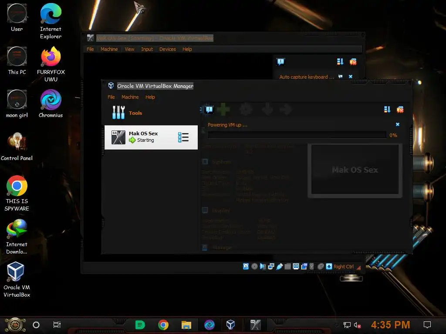446x334 pixels.
Task: Switch to the Mak OS Sex VM taskbar button
Action: coord(255,324)
